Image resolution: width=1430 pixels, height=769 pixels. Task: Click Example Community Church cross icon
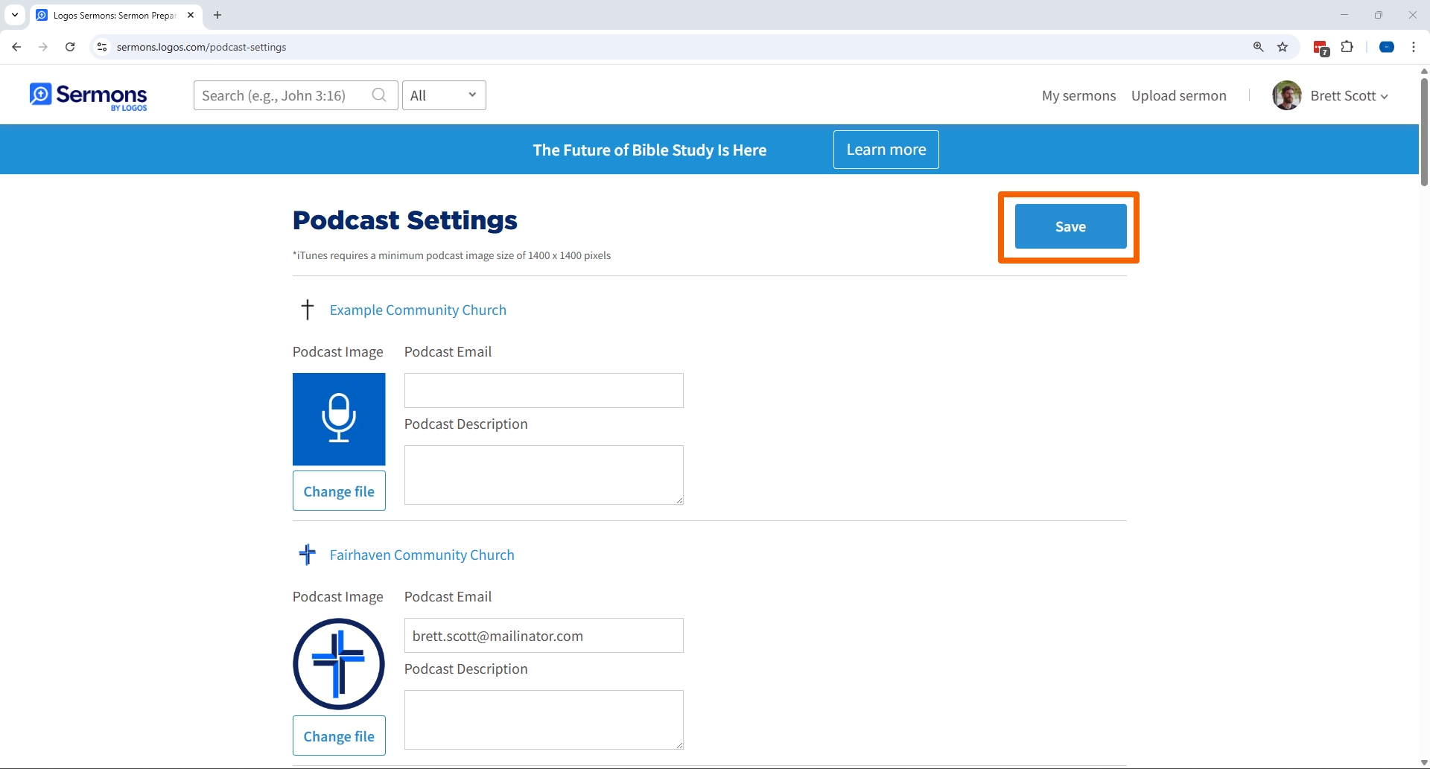pos(307,309)
